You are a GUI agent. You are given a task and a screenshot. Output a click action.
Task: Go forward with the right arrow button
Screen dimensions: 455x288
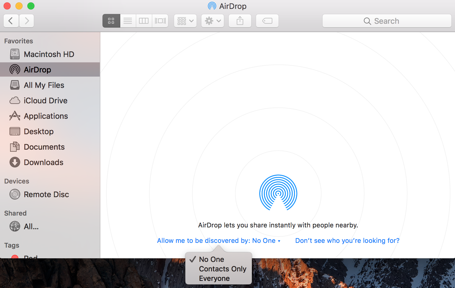tap(27, 21)
